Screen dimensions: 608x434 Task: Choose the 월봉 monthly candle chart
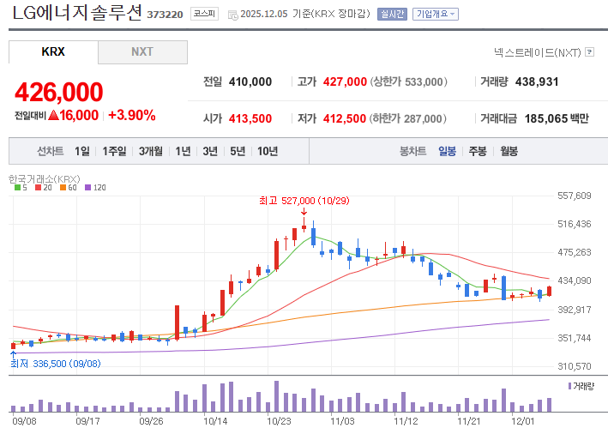tap(509, 151)
